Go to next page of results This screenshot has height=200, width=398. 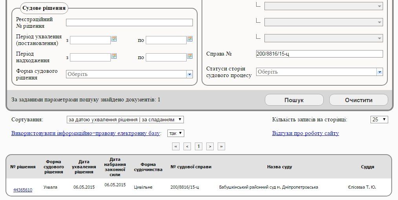210,146
